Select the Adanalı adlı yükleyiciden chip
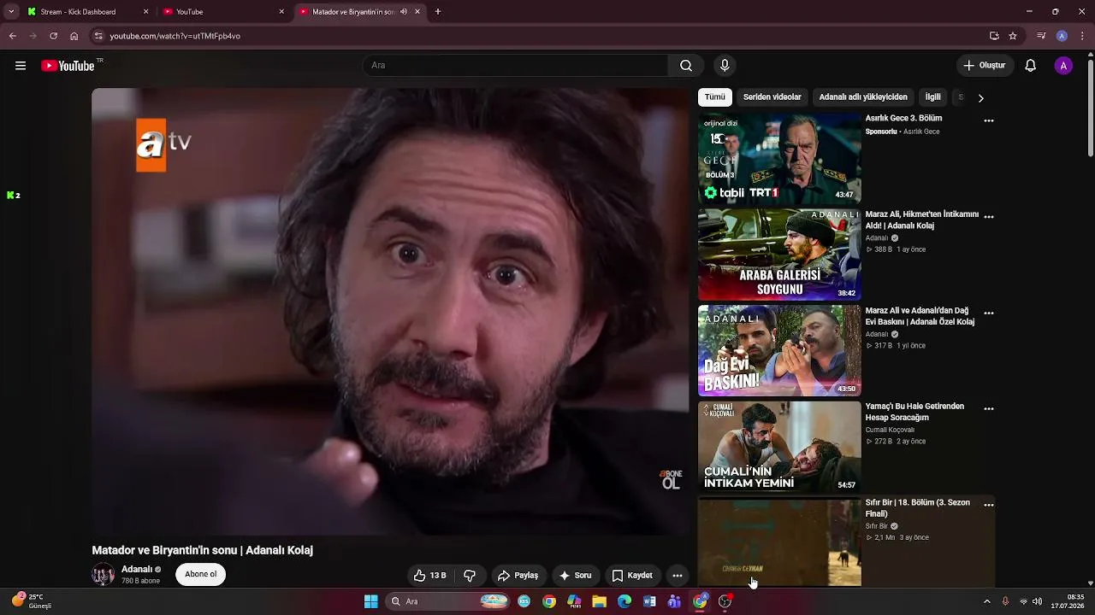The image size is (1095, 615). click(x=863, y=97)
